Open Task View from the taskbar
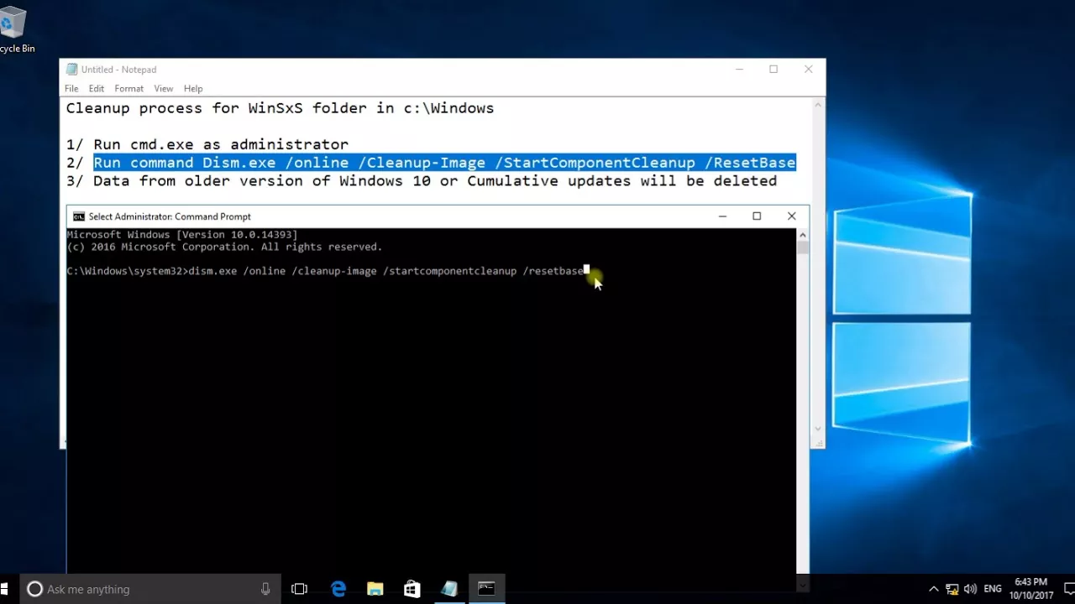This screenshot has width=1075, height=604. click(x=299, y=589)
